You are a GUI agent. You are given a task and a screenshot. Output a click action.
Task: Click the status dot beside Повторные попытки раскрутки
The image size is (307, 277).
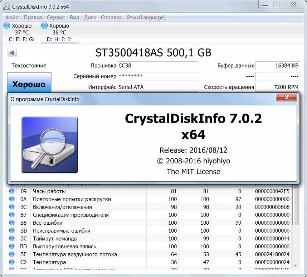(x=11, y=199)
